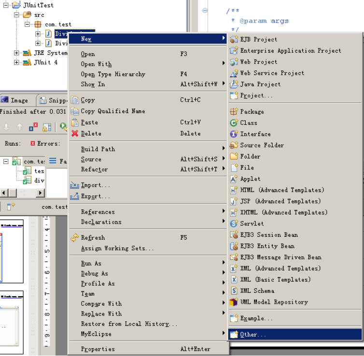
Task: Click Enterprise Application Project icon
Action: (x=234, y=50)
